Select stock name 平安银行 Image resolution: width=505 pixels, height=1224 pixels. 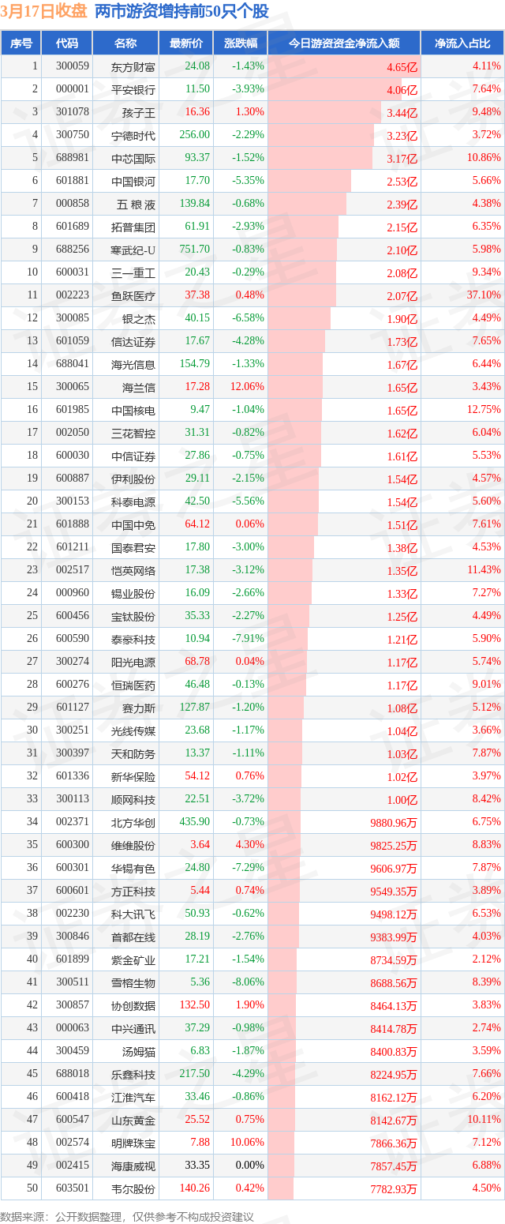[133, 89]
